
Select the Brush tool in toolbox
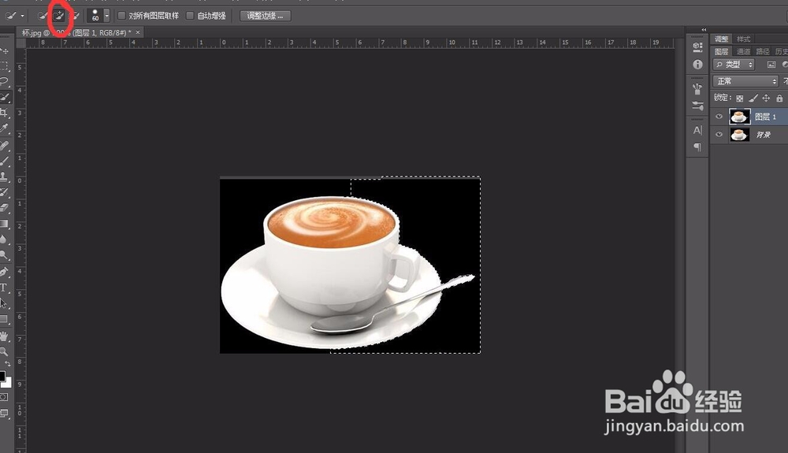4,161
